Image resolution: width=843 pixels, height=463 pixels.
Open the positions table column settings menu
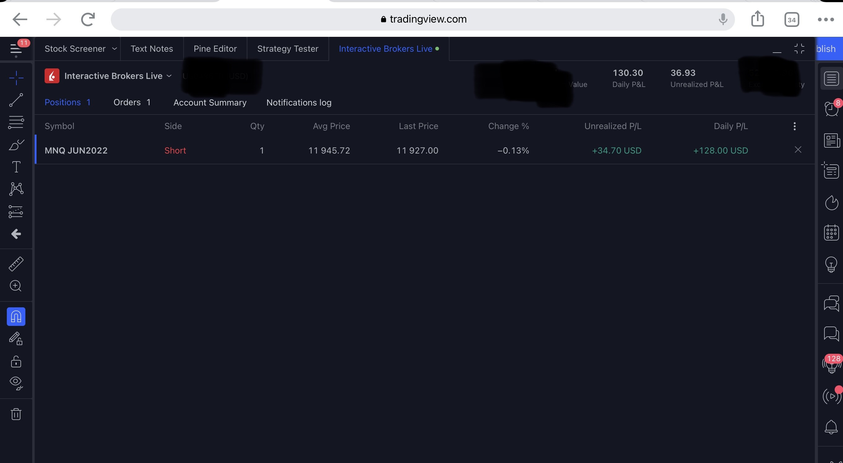(794, 126)
